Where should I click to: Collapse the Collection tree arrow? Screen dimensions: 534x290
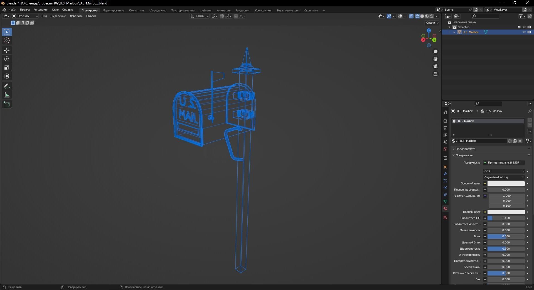click(x=449, y=27)
